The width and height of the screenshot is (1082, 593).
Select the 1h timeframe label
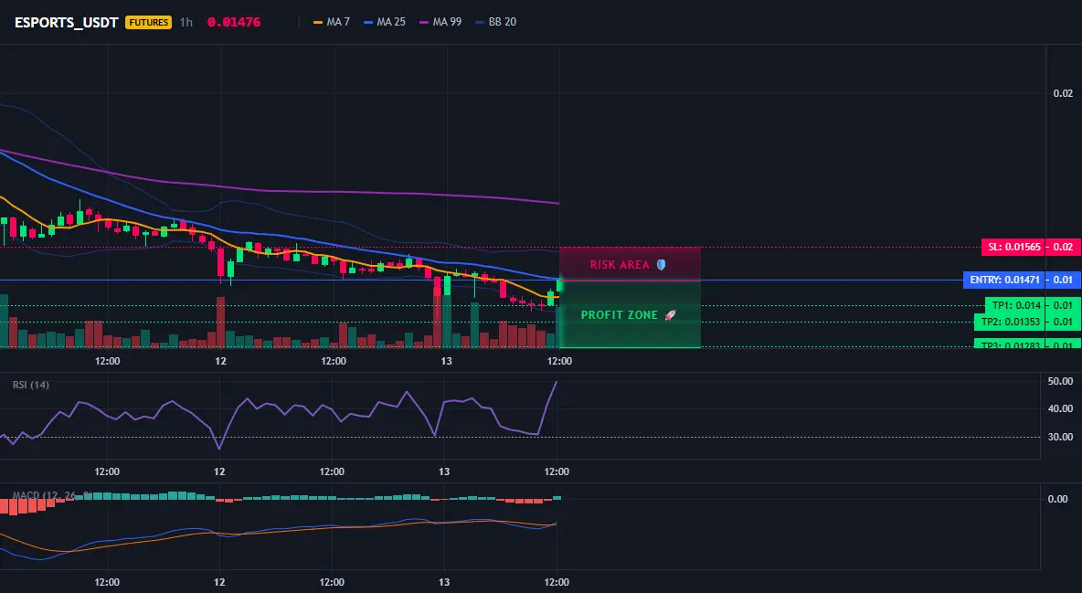pos(186,22)
